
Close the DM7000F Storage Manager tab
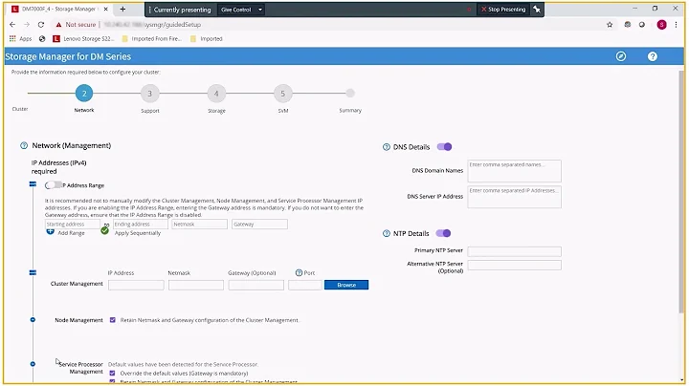tap(105, 9)
